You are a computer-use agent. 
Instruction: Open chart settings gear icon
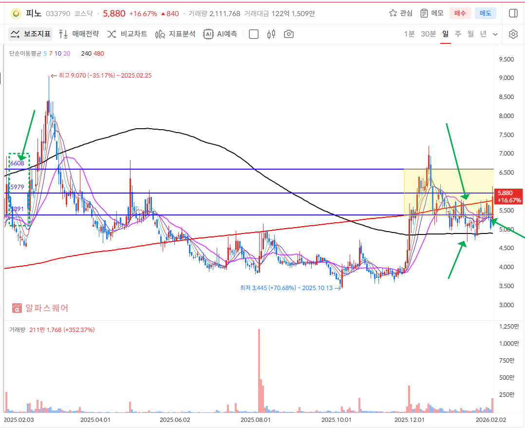[513, 34]
